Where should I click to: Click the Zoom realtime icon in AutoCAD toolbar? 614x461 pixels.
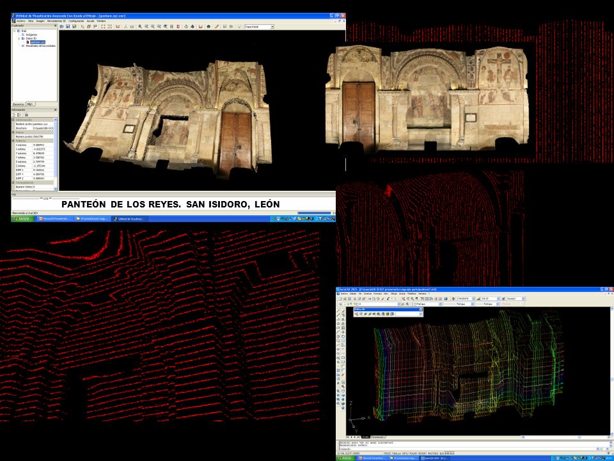(x=407, y=299)
